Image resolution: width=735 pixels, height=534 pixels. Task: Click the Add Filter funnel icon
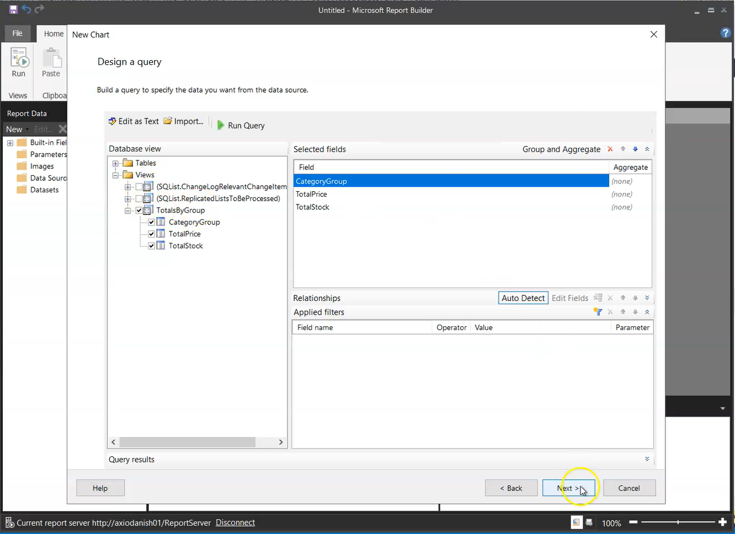[x=597, y=312]
